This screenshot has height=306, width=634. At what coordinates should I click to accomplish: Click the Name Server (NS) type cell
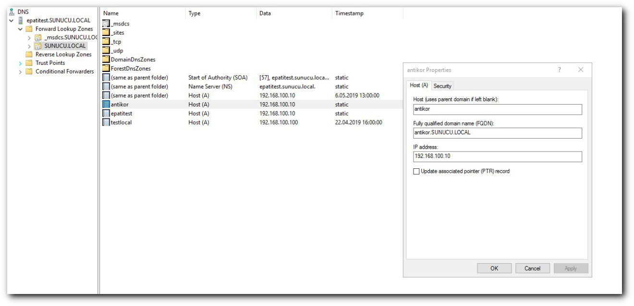click(x=210, y=87)
